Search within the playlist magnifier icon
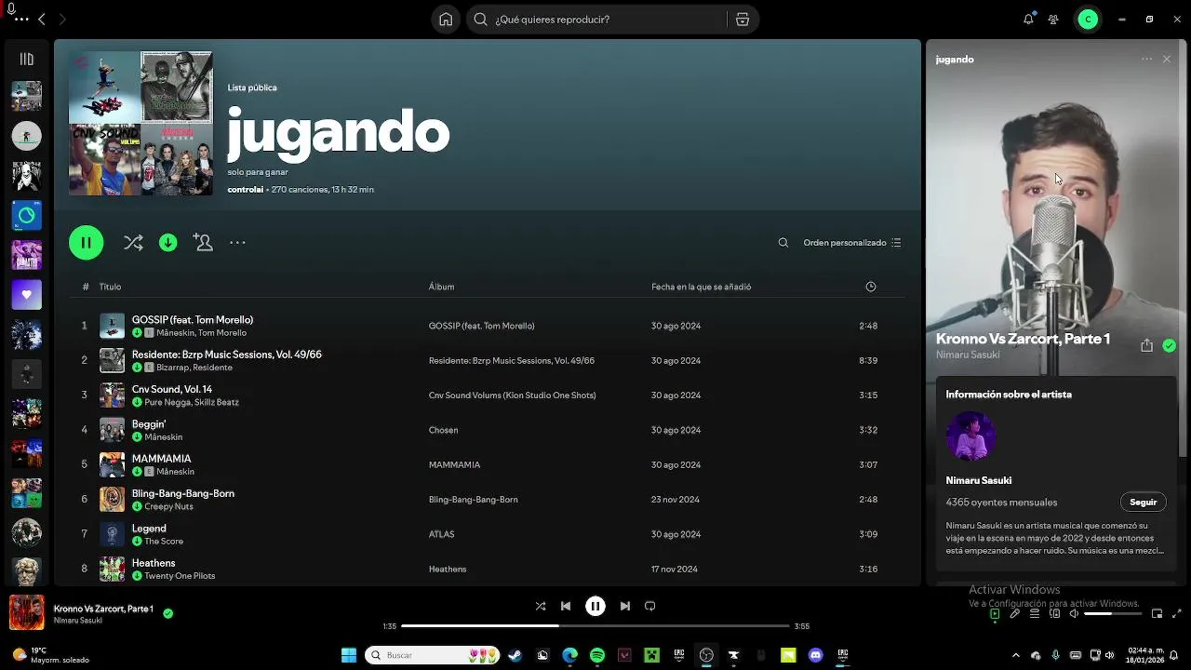This screenshot has width=1191, height=670. coord(783,243)
